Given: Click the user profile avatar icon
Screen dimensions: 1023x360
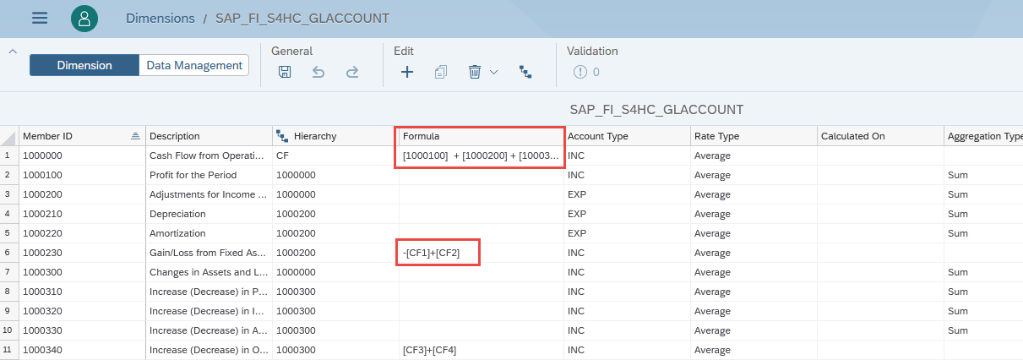Looking at the screenshot, I should (x=84, y=18).
